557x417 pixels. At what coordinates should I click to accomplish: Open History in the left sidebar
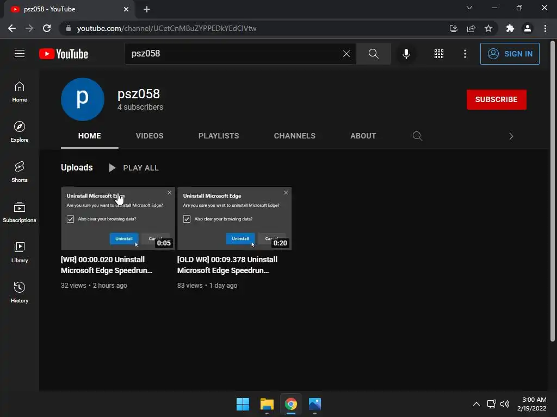[x=20, y=293]
